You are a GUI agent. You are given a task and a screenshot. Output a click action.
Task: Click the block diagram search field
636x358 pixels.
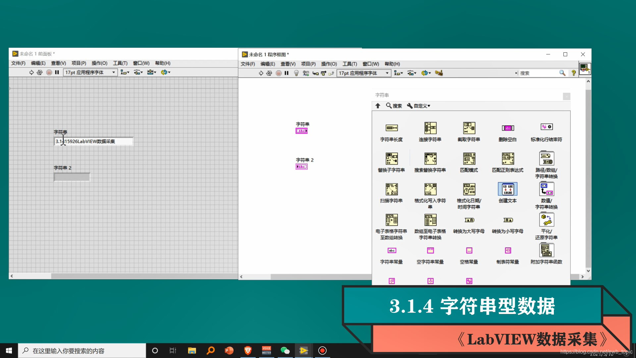click(x=539, y=73)
